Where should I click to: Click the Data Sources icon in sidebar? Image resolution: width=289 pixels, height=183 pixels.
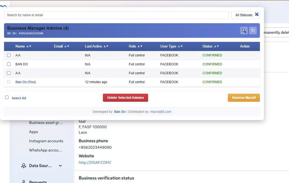[x=24, y=166]
